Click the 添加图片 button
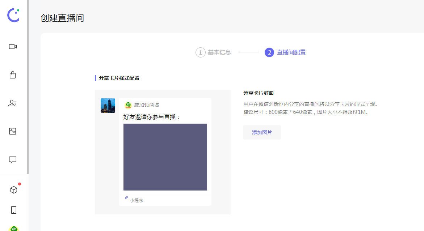The width and height of the screenshot is (424, 231). pos(262,132)
